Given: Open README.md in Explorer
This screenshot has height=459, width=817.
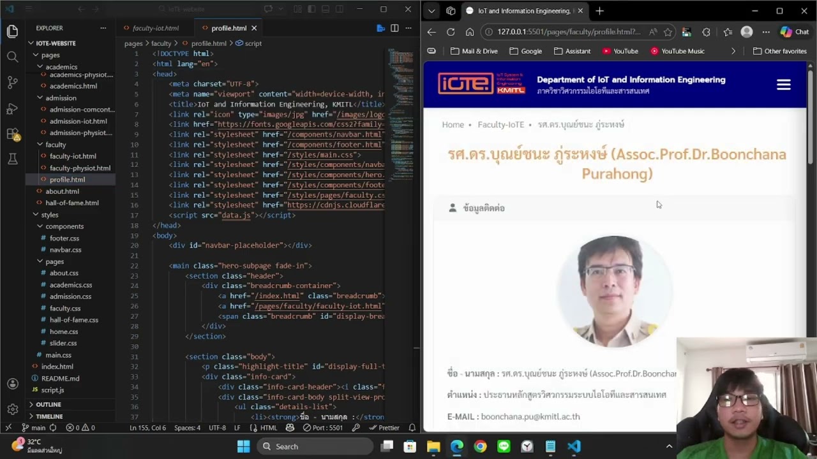Looking at the screenshot, I should (60, 379).
